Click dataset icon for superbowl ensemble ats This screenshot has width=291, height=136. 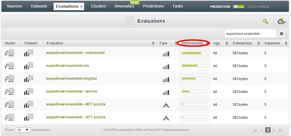coord(28,66)
